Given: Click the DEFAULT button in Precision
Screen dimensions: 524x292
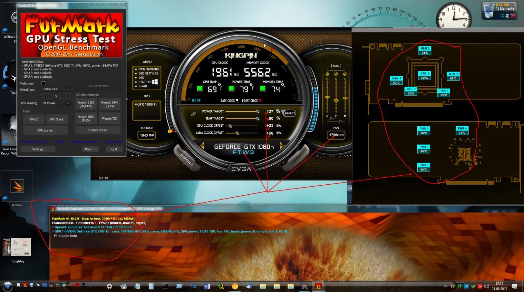Looking at the screenshot, I should [x=187, y=159].
